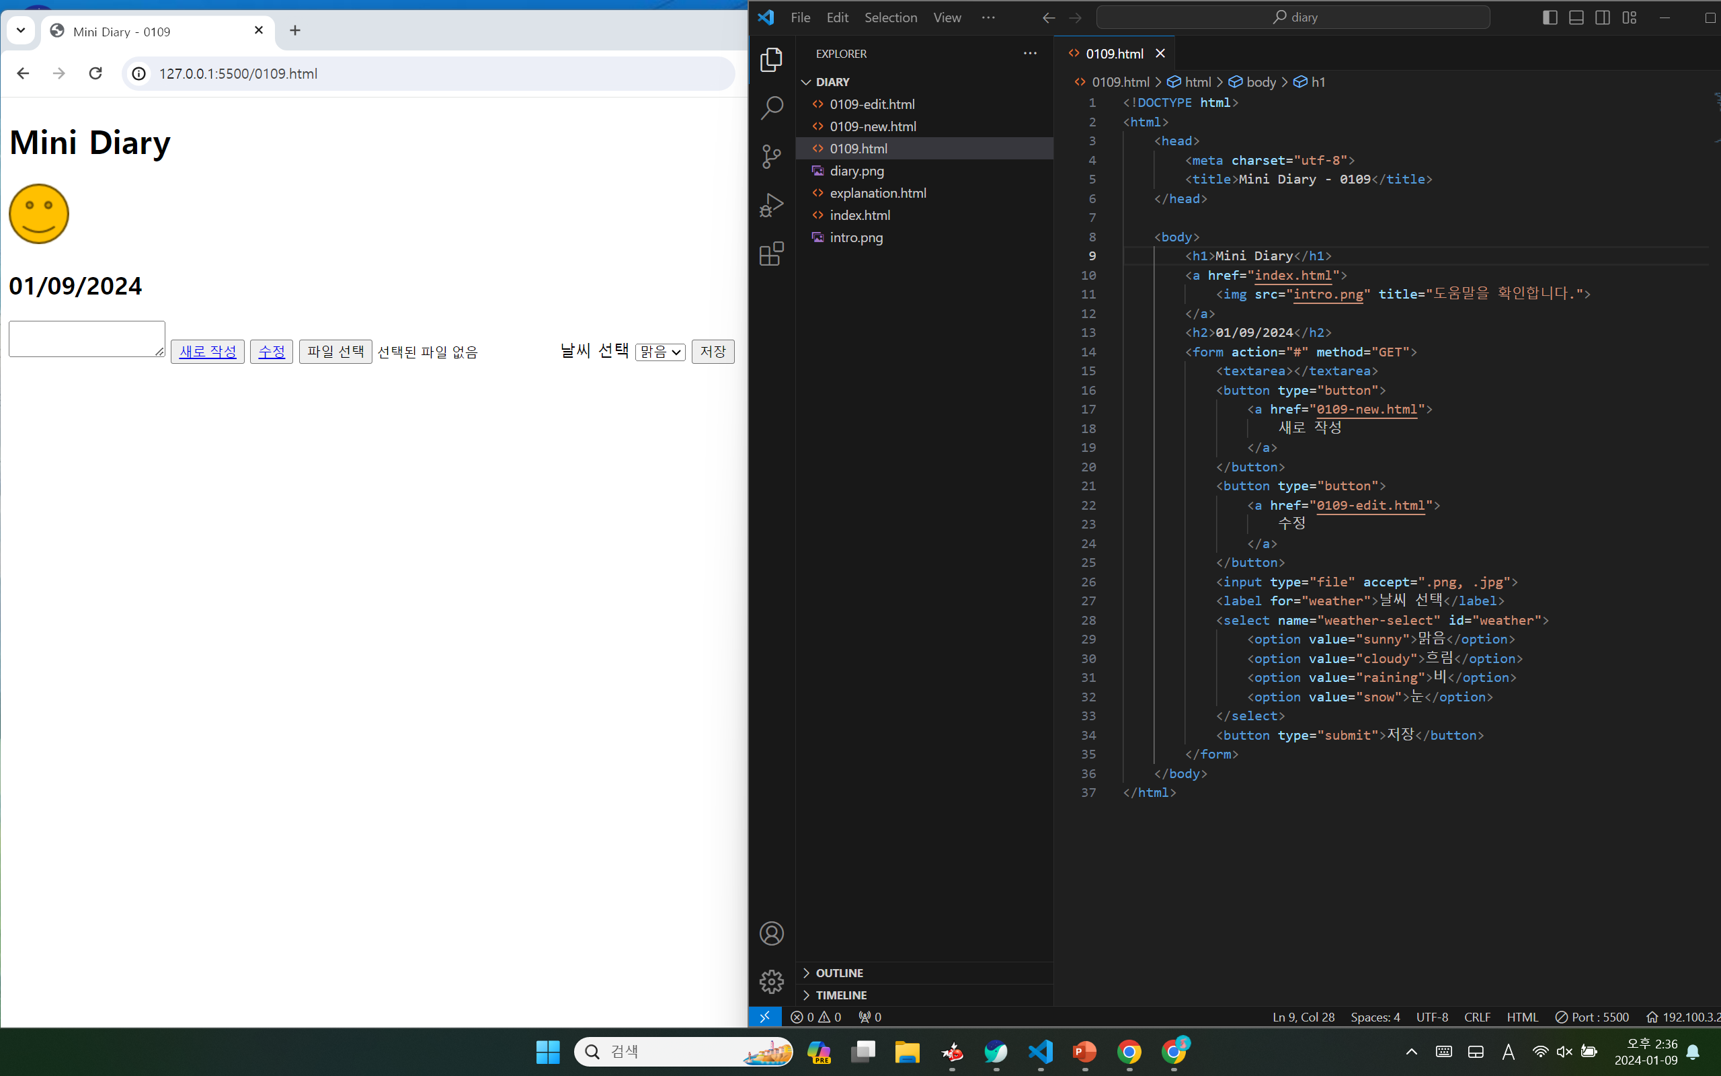Open the Edit menu
Image resolution: width=1721 pixels, height=1076 pixels.
coord(837,17)
